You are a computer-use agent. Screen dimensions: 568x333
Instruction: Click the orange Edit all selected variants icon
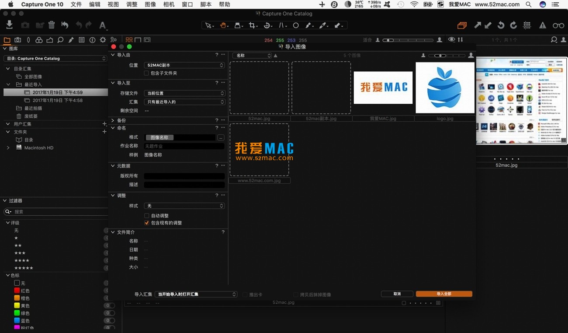click(462, 25)
